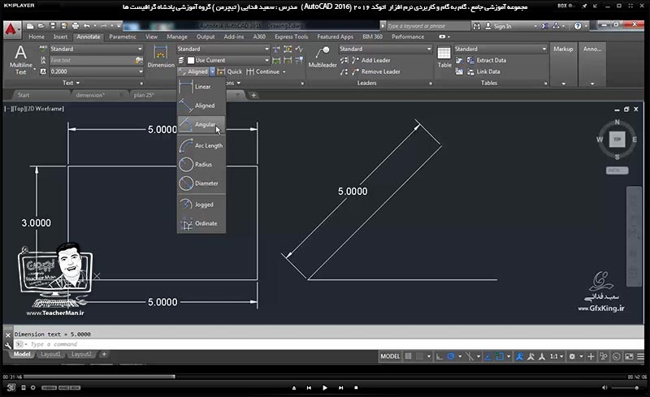Toggle annotation objects visibility in status bar
The width and height of the screenshot is (650, 397).
[x=519, y=356]
